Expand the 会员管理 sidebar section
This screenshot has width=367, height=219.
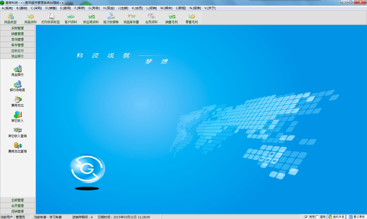click(x=17, y=205)
